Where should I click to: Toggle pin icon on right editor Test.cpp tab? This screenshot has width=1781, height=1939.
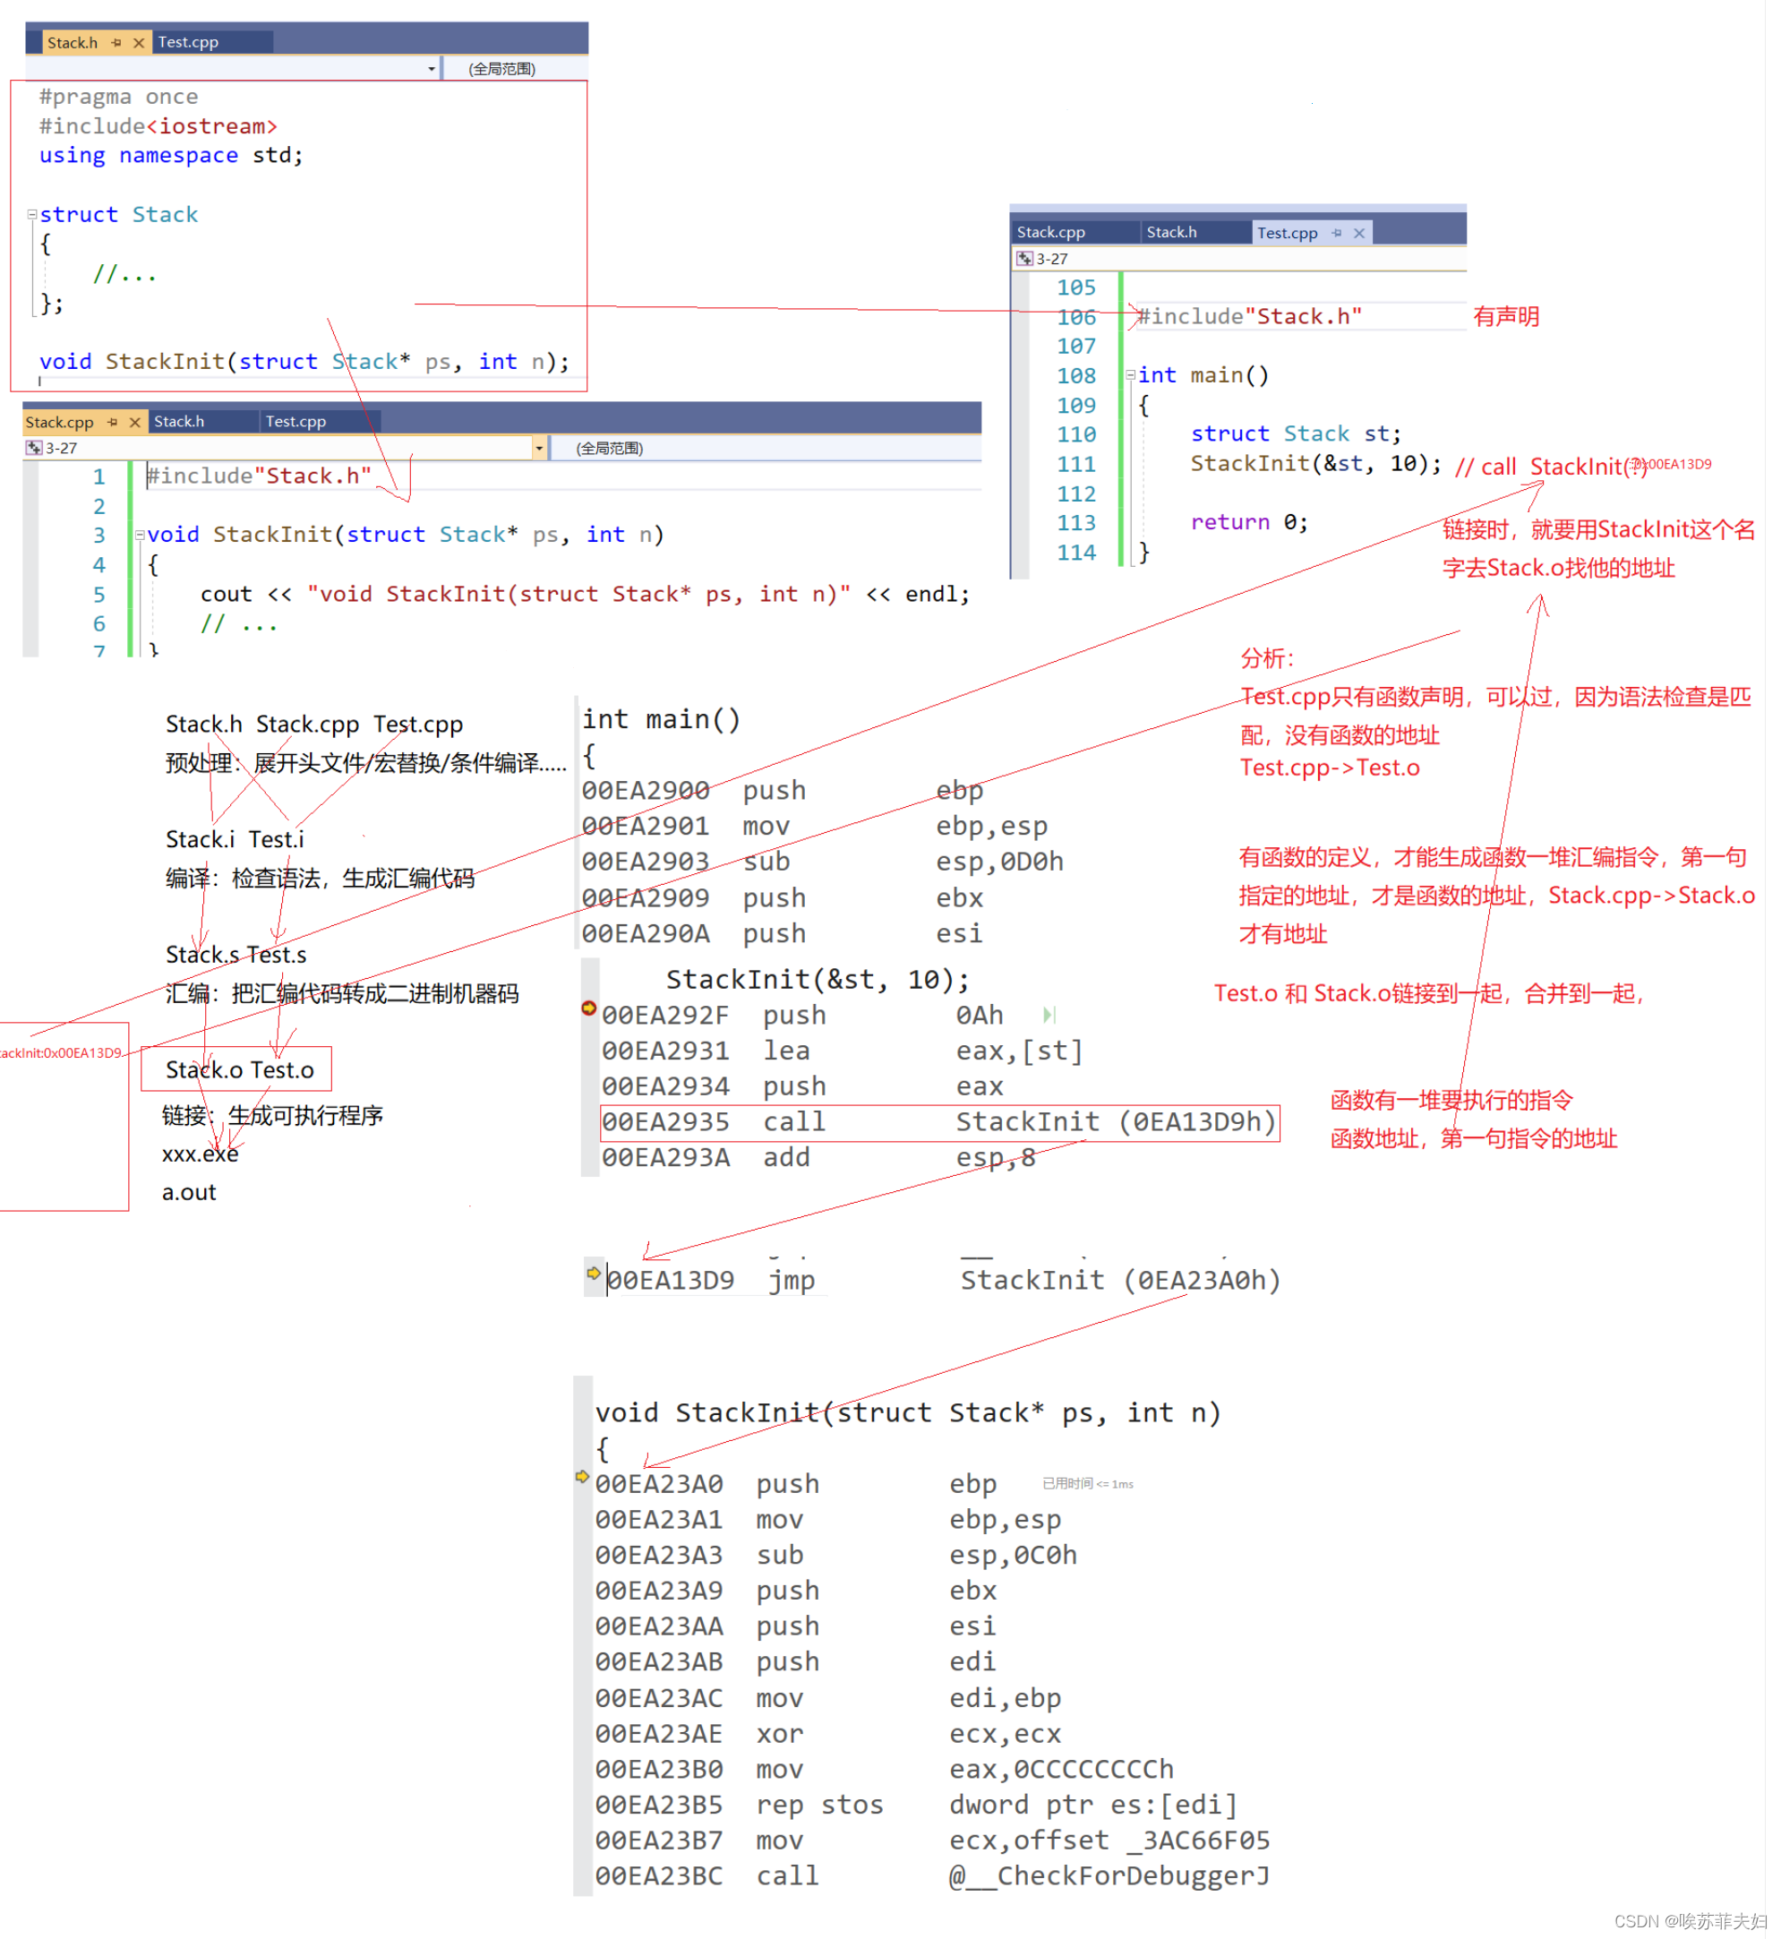1337,233
